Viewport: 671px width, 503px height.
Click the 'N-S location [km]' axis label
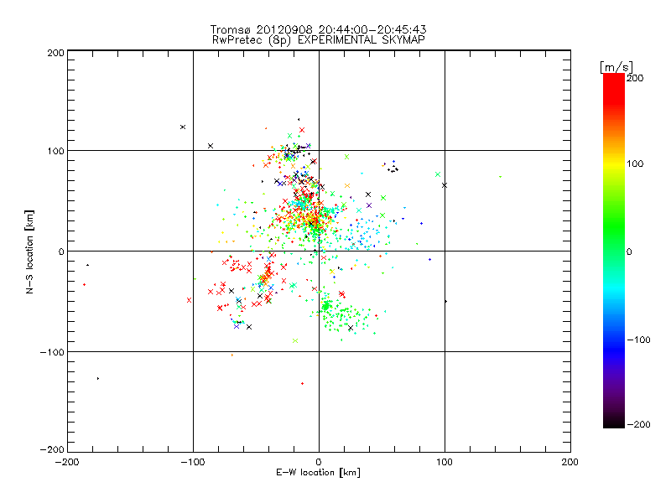pos(29,251)
